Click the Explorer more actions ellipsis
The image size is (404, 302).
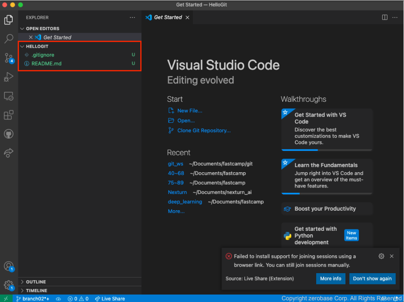(x=132, y=17)
